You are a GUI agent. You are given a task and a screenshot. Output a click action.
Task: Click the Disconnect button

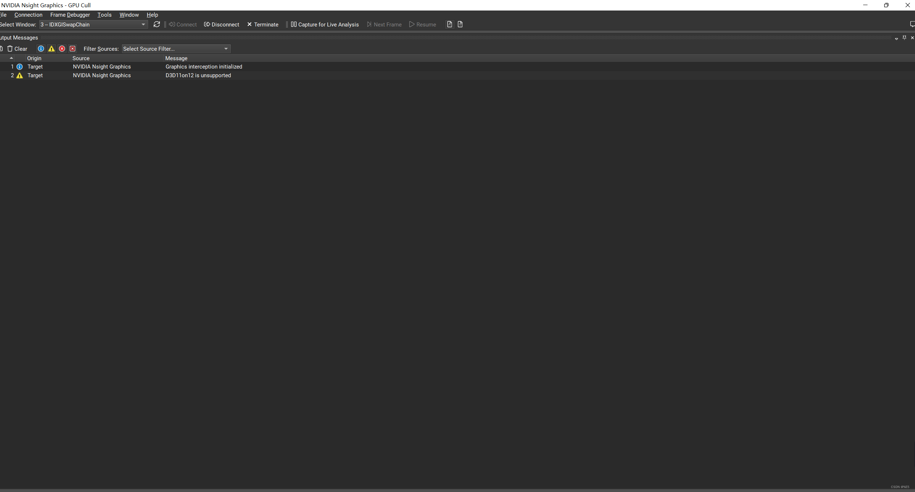click(221, 25)
